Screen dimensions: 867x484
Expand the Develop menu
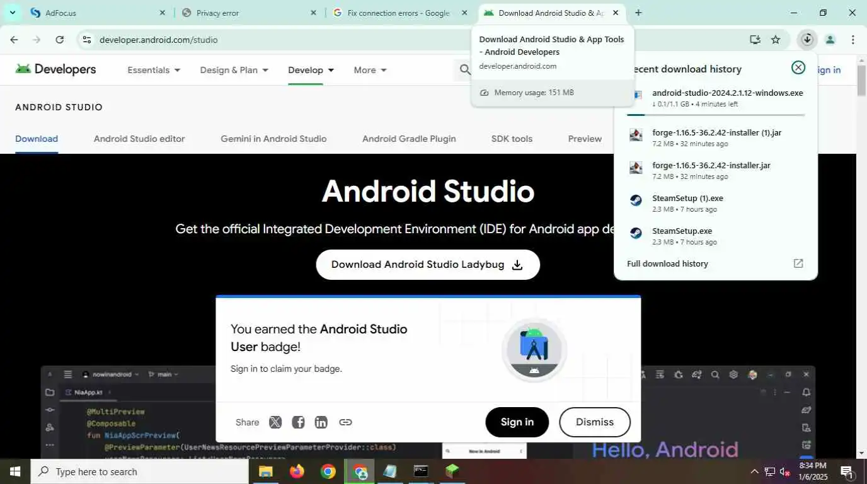tap(311, 70)
